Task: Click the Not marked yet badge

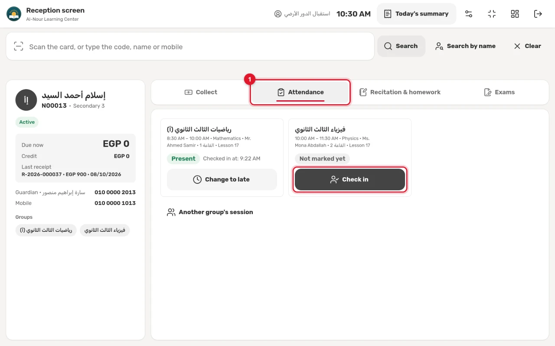Action: (x=322, y=159)
